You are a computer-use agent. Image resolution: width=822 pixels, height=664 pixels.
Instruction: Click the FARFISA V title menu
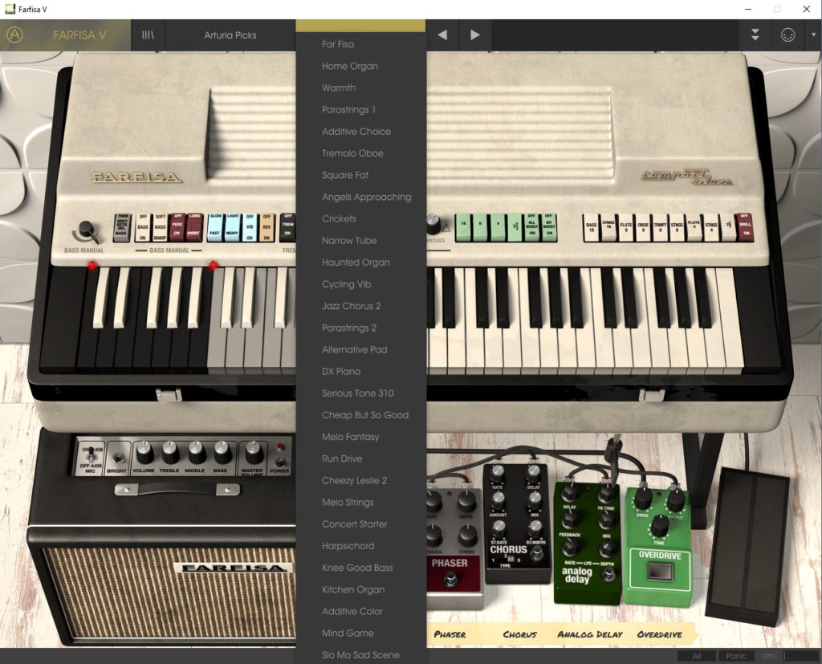(79, 35)
